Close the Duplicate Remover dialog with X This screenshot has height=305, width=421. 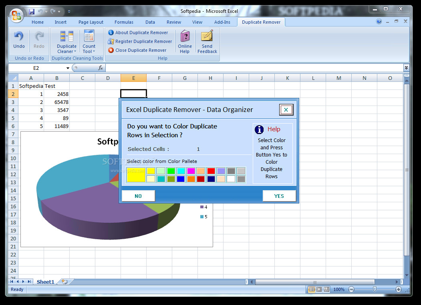click(286, 110)
